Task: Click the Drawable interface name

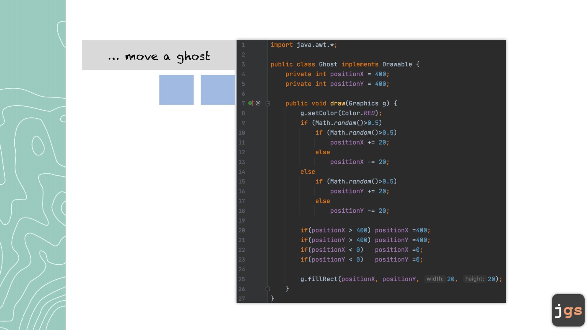Action: coord(397,64)
